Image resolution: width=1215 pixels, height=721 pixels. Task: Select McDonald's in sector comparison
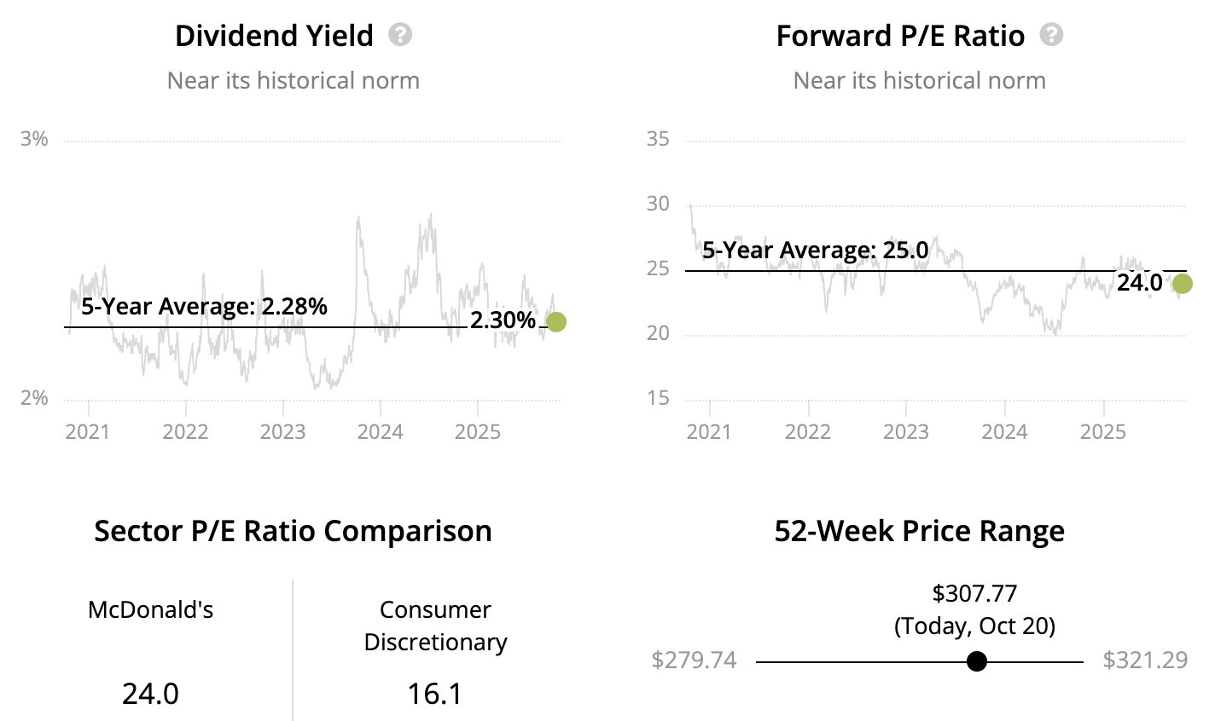[151, 610]
